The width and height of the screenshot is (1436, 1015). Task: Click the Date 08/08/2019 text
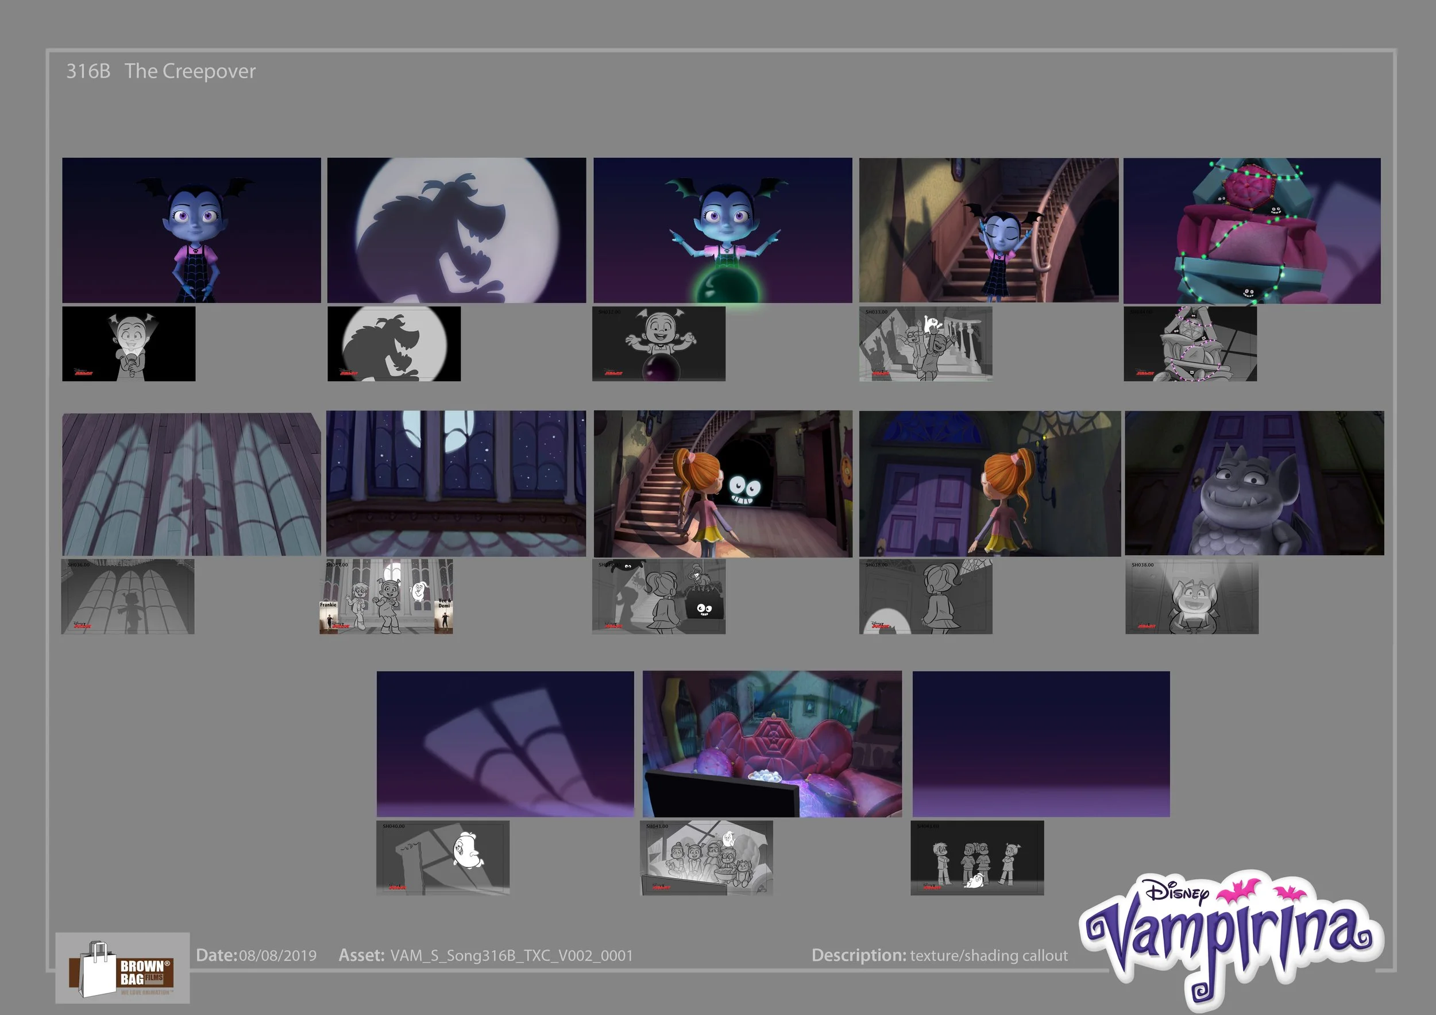[x=277, y=955]
